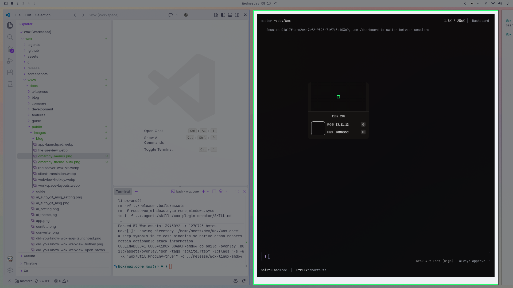Open the chat dropdown chevron in title bar
Viewport: 513px width, 288px height.
click(x=177, y=15)
